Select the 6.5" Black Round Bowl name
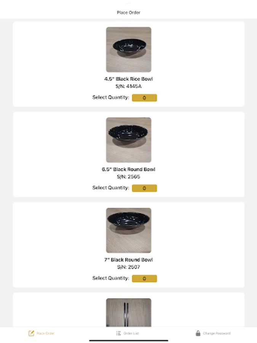The image size is (257, 343). 129,169
